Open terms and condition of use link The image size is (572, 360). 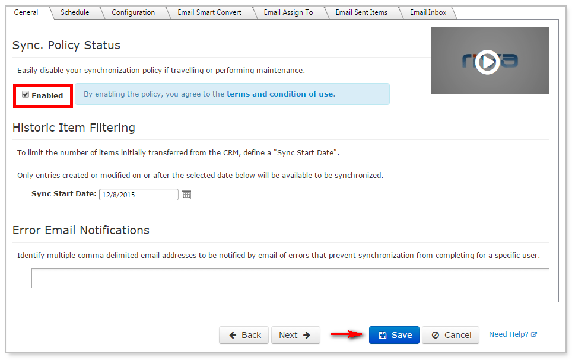(x=280, y=94)
